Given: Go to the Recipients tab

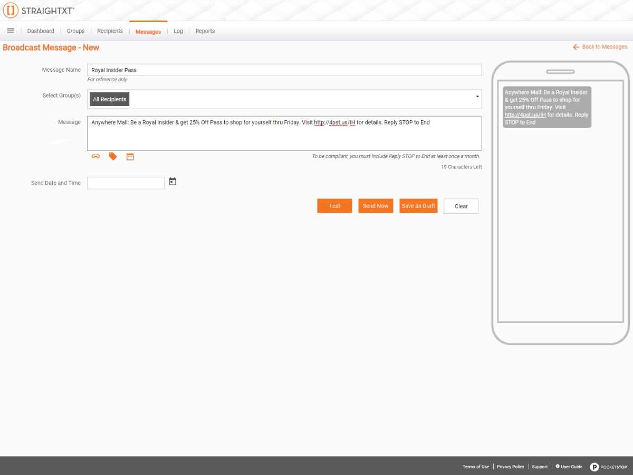Looking at the screenshot, I should 110,31.
